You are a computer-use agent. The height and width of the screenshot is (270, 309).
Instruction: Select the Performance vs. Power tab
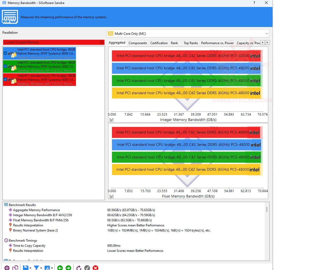[x=217, y=43]
